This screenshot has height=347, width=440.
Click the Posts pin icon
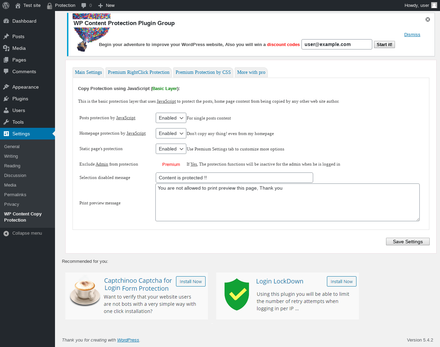6,36
